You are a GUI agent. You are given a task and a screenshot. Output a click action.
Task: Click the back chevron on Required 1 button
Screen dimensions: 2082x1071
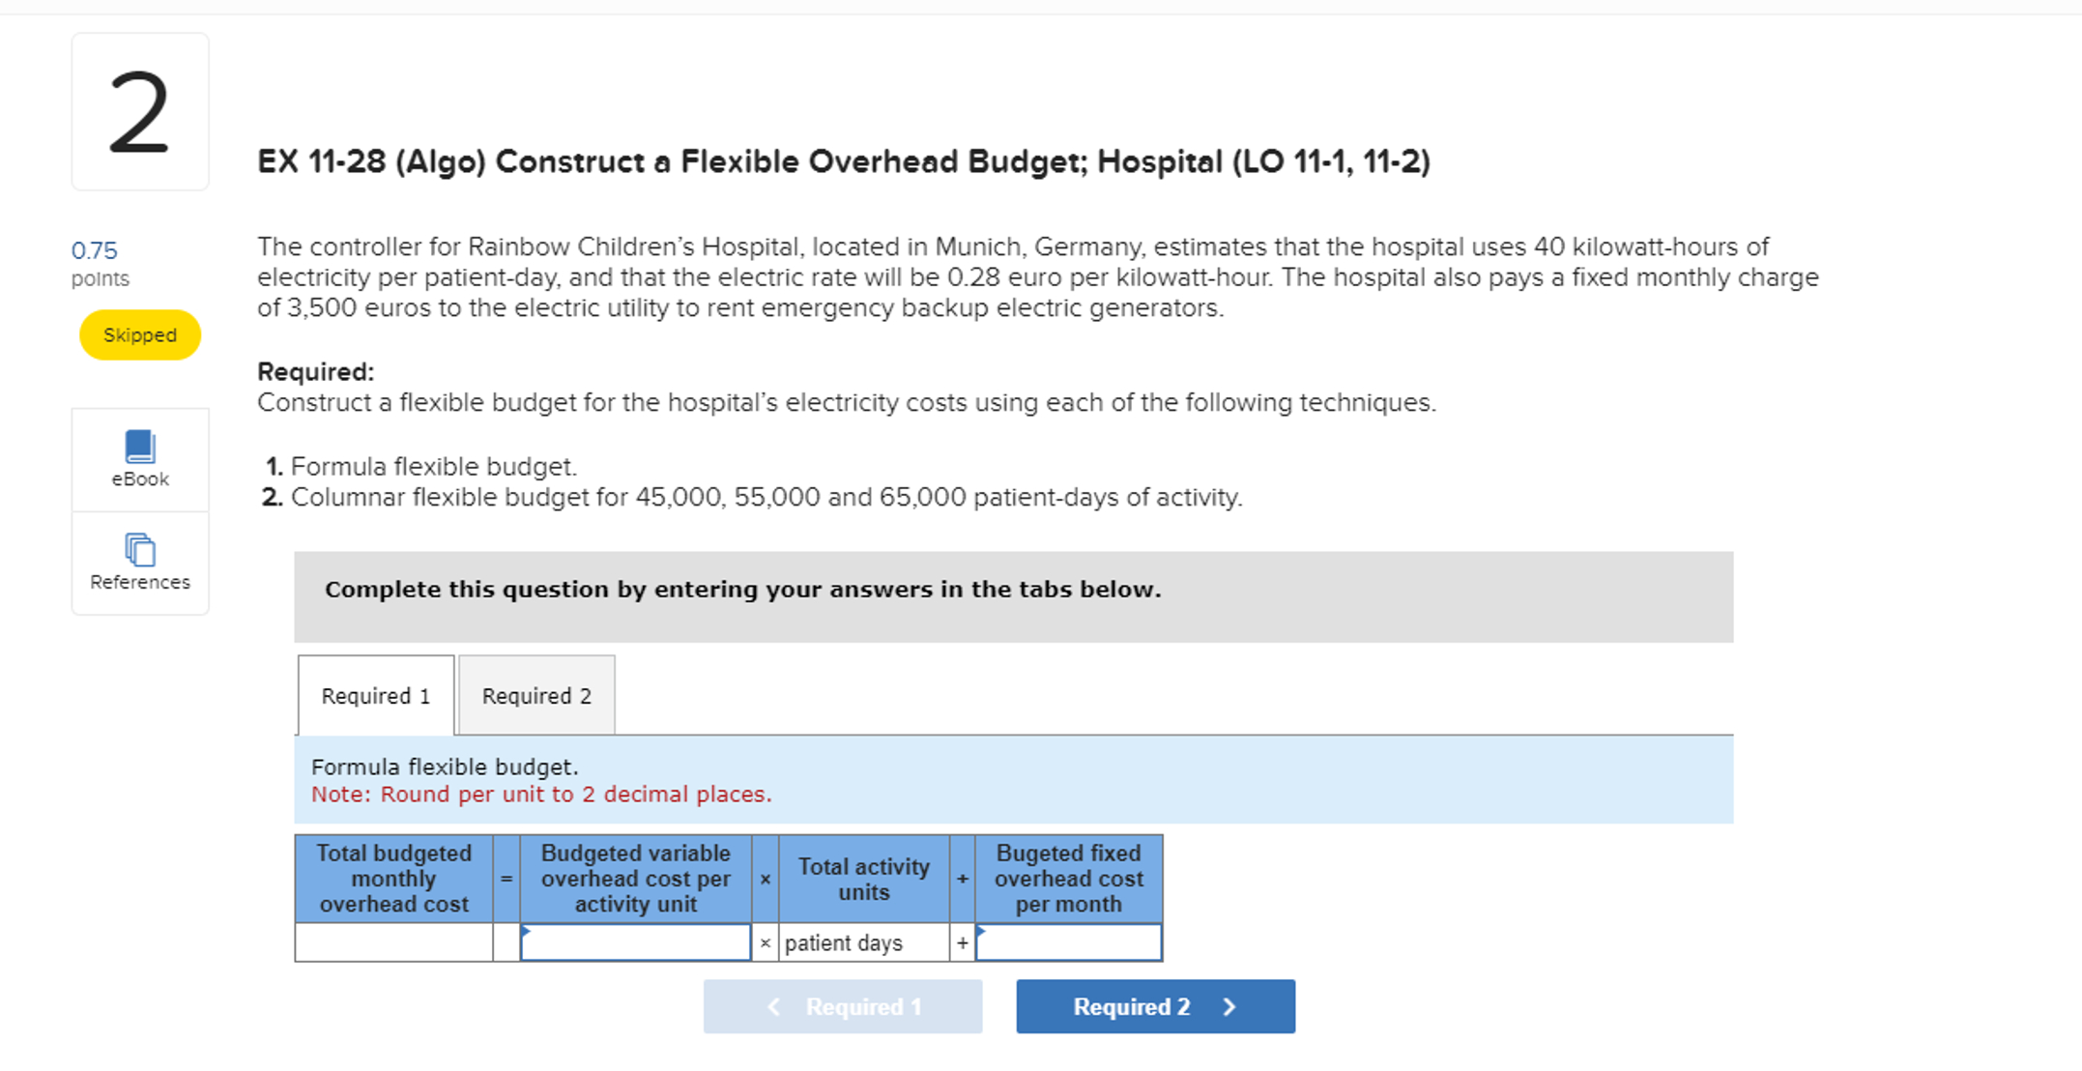tap(773, 1006)
